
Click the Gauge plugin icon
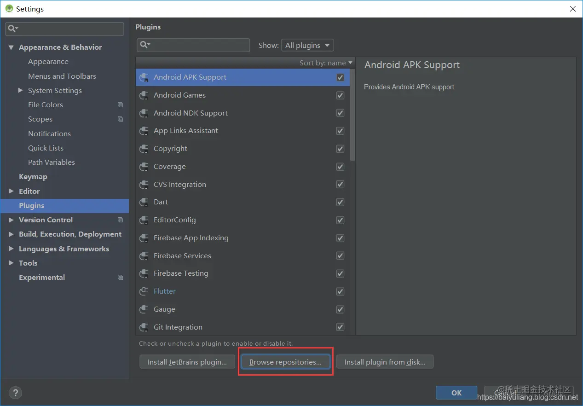click(144, 309)
